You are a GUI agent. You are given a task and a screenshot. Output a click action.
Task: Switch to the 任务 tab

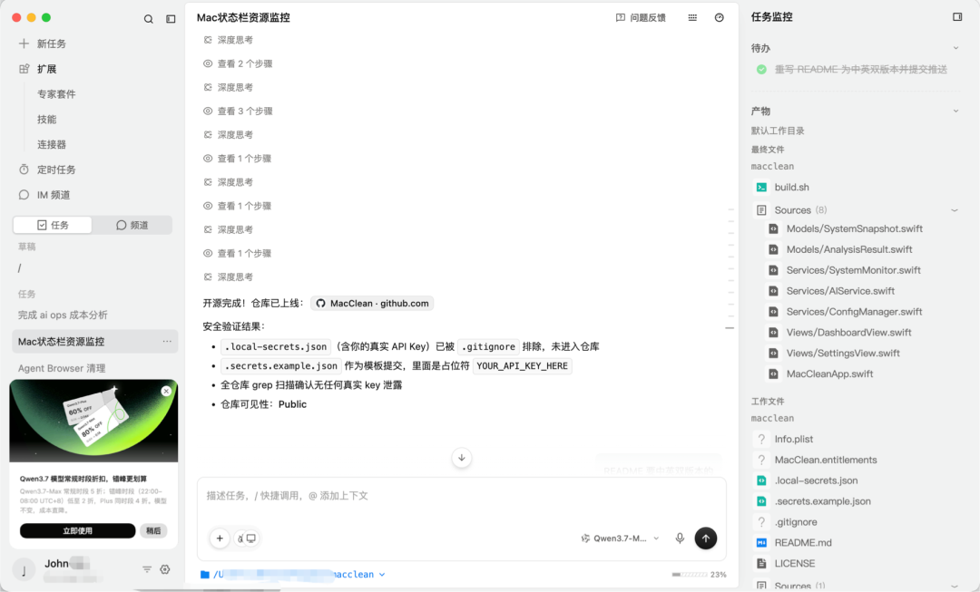(53, 225)
